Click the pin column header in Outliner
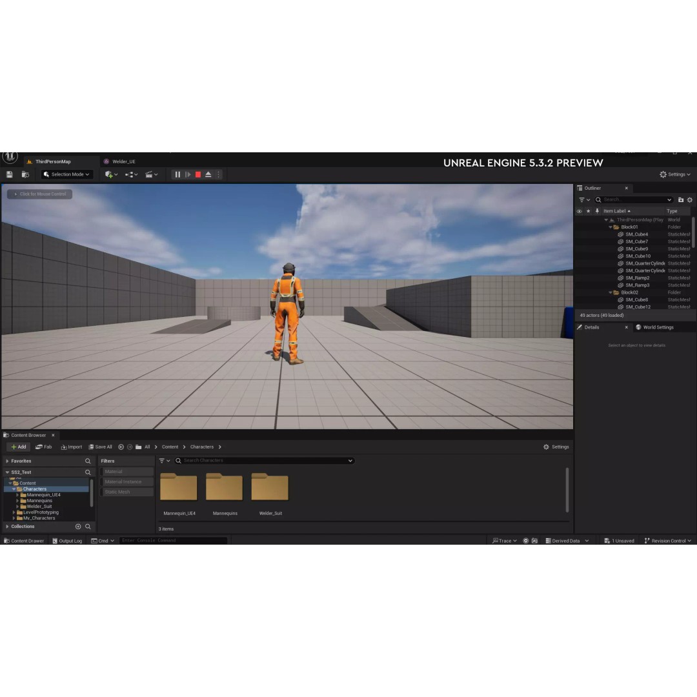The image size is (697, 697). [597, 212]
